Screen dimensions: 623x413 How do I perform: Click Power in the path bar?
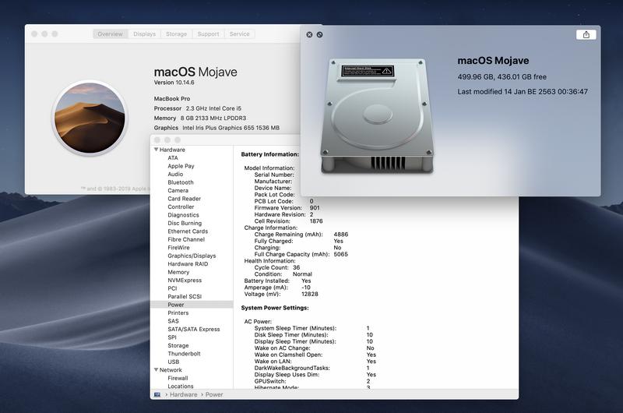point(214,395)
